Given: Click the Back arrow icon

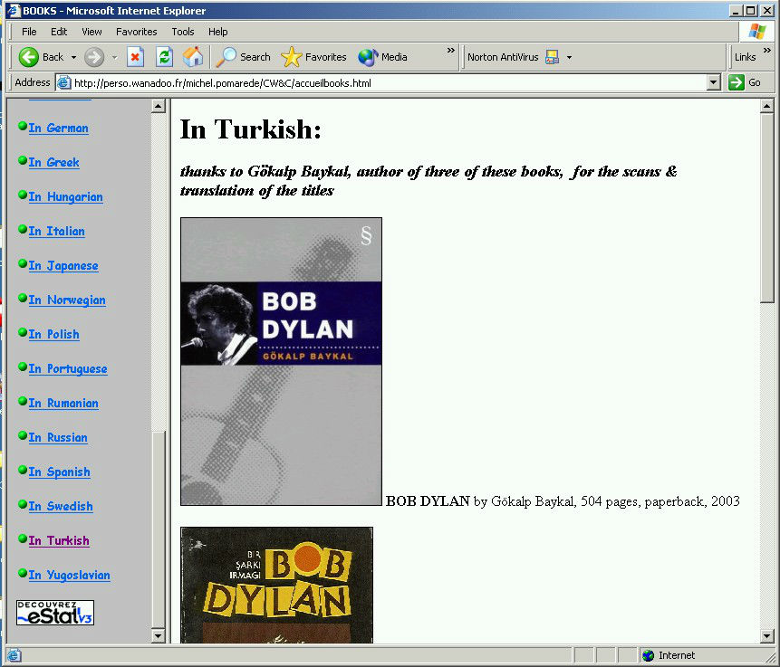Looking at the screenshot, I should pyautogui.click(x=28, y=57).
